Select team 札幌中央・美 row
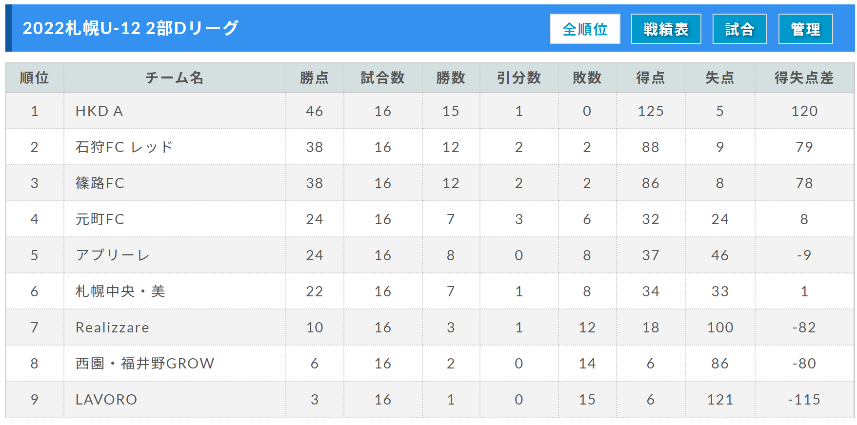This screenshot has height=425, width=857. (x=430, y=291)
